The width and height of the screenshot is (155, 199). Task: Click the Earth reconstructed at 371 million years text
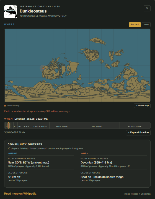pos(37,111)
